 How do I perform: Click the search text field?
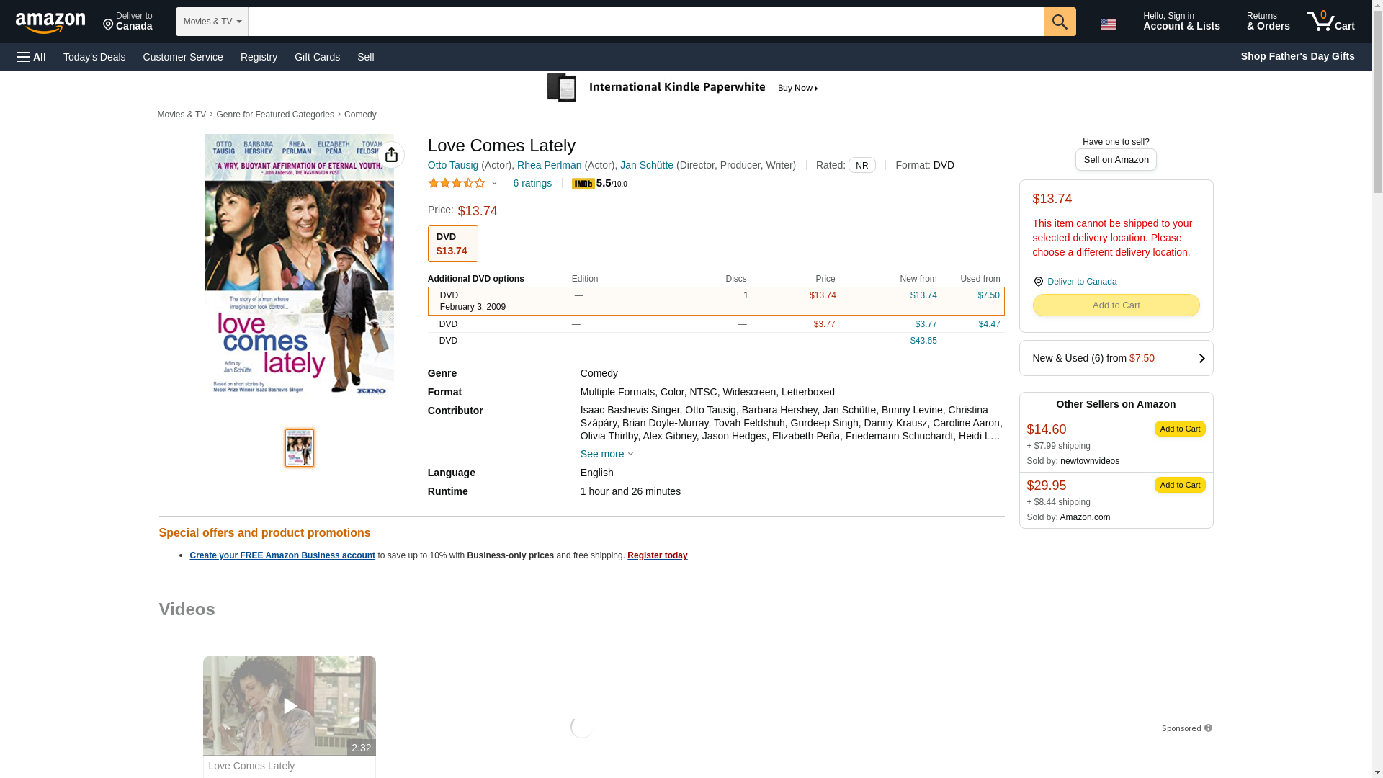(x=645, y=22)
